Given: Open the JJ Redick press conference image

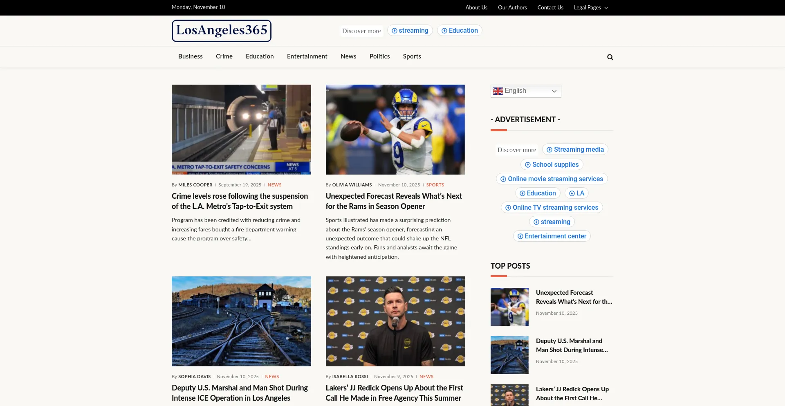Looking at the screenshot, I should click(395, 321).
